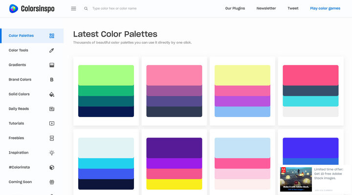Copy pale blue top swatch in seventh palette

[x=242, y=148]
